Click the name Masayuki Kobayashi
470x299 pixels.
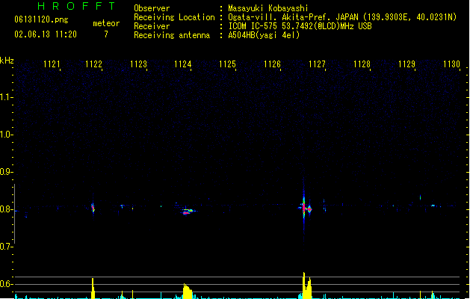pyautogui.click(x=268, y=8)
